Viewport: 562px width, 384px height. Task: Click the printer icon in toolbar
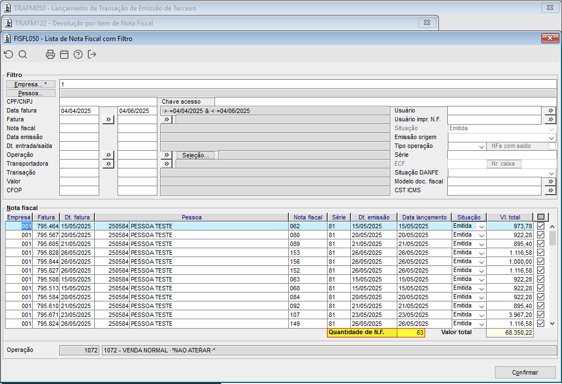tap(50, 54)
